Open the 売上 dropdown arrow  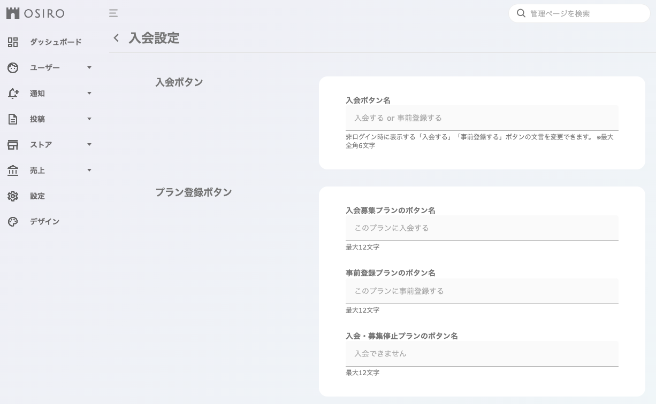click(x=89, y=170)
